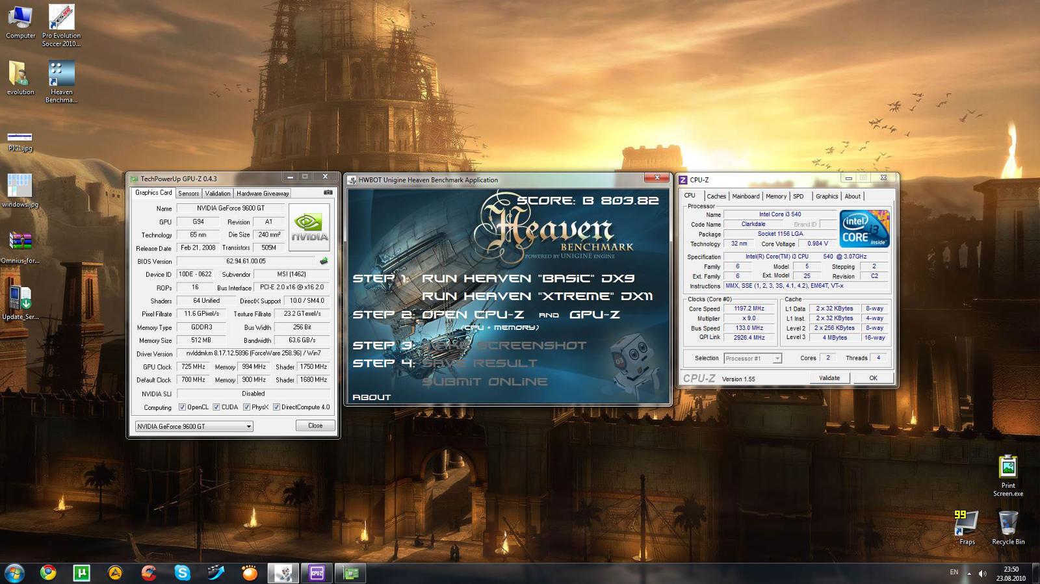Screen dimensions: 1040x584
Task: Open the Processor #1 selection dropdown
Action: click(753, 358)
